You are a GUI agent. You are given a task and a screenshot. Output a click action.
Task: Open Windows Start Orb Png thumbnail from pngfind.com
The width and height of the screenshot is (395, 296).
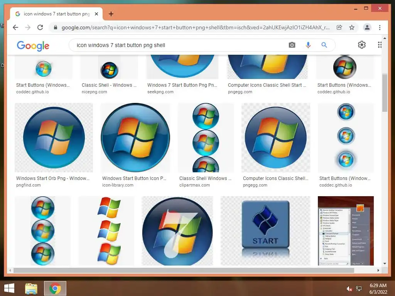pyautogui.click(x=54, y=138)
